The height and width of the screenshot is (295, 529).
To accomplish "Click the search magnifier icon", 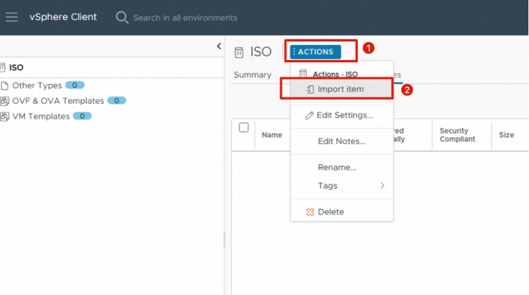I will coord(122,17).
